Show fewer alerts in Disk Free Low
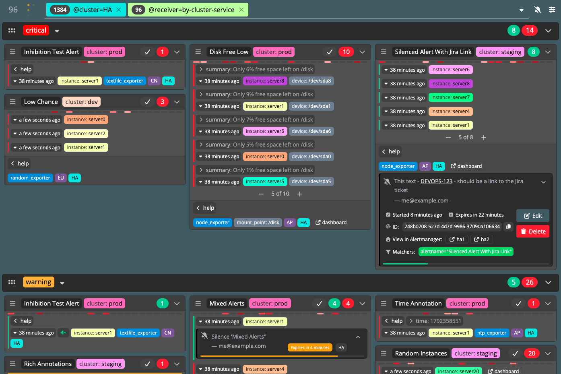Image resolution: width=561 pixels, height=374 pixels. 261,194
